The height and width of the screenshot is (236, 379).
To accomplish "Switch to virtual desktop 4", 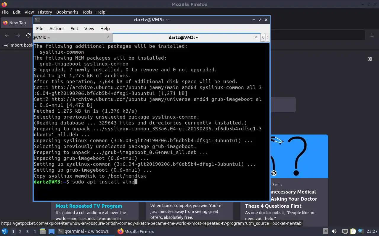I will (x=34, y=232).
